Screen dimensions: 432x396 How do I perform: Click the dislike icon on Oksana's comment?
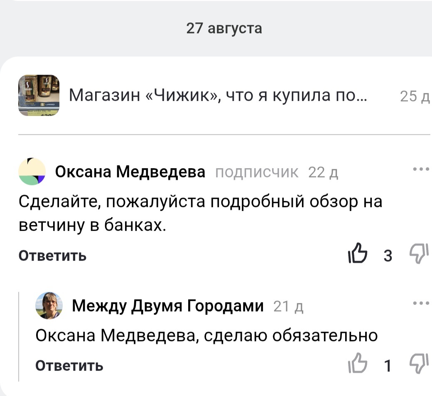pyautogui.click(x=420, y=254)
